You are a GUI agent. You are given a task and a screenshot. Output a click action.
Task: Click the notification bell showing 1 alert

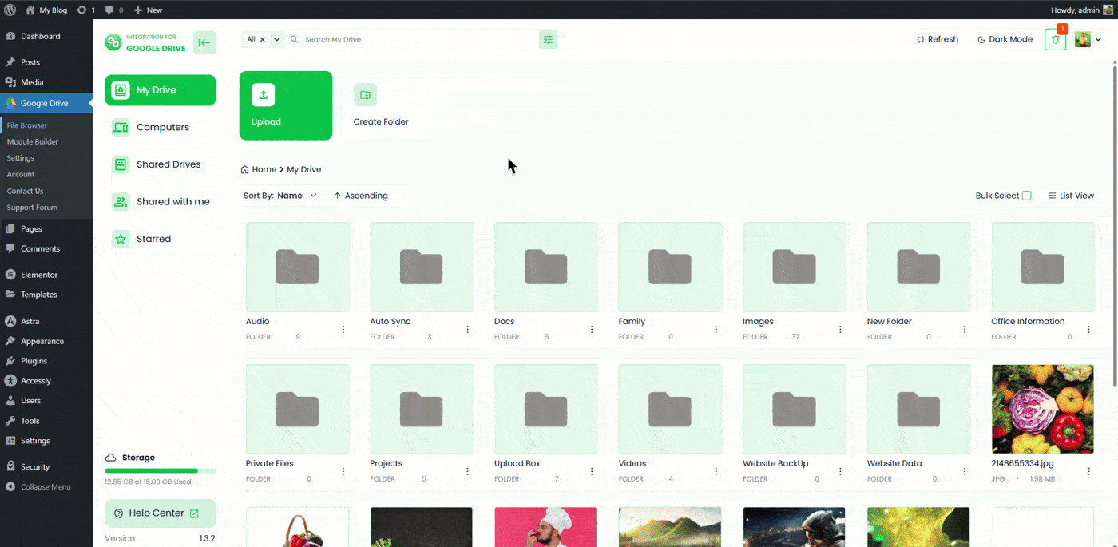(1055, 38)
